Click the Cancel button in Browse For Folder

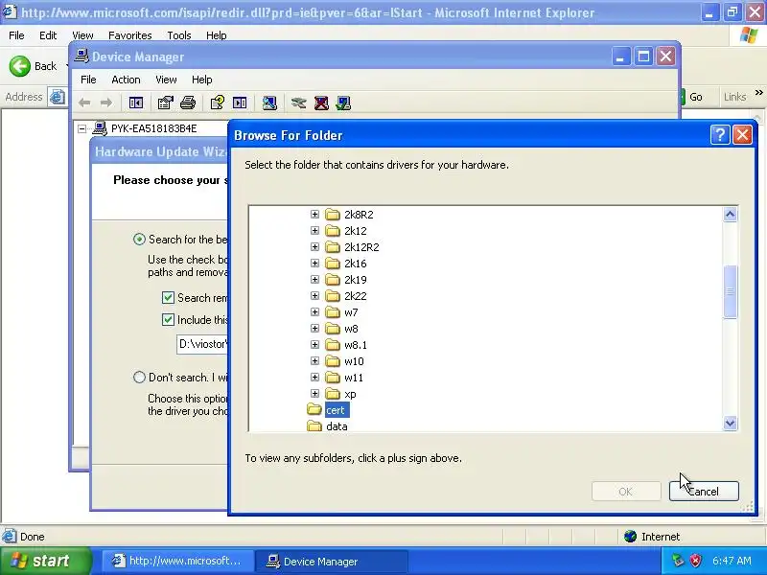click(704, 491)
